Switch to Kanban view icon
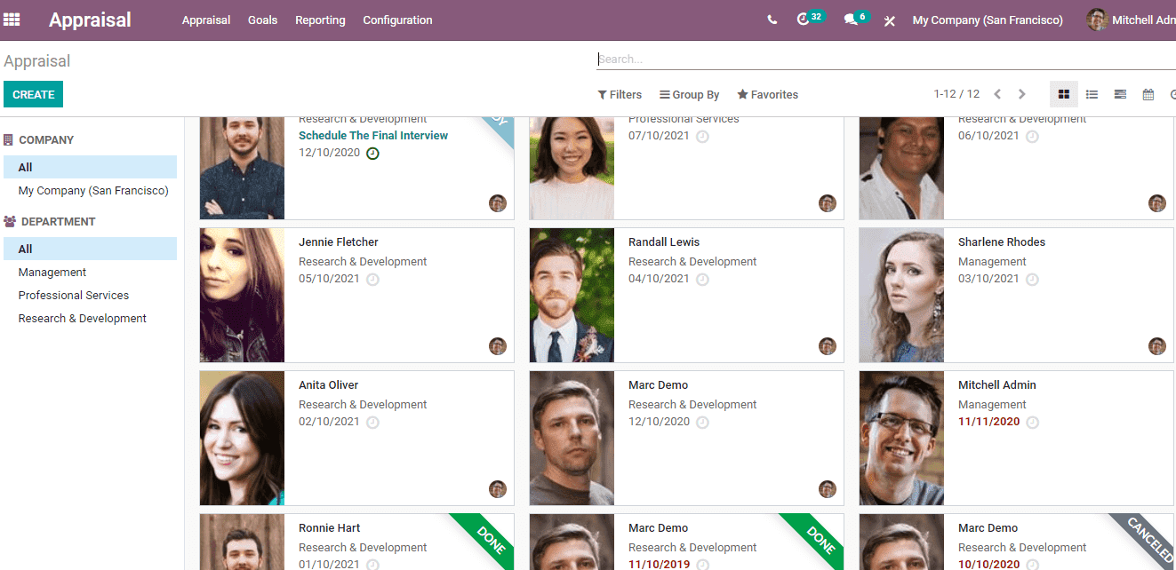The image size is (1176, 570). (1063, 94)
